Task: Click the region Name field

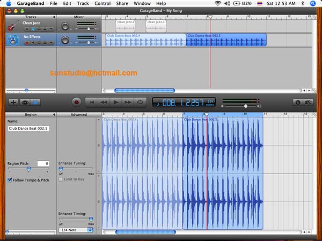Action: [28, 129]
